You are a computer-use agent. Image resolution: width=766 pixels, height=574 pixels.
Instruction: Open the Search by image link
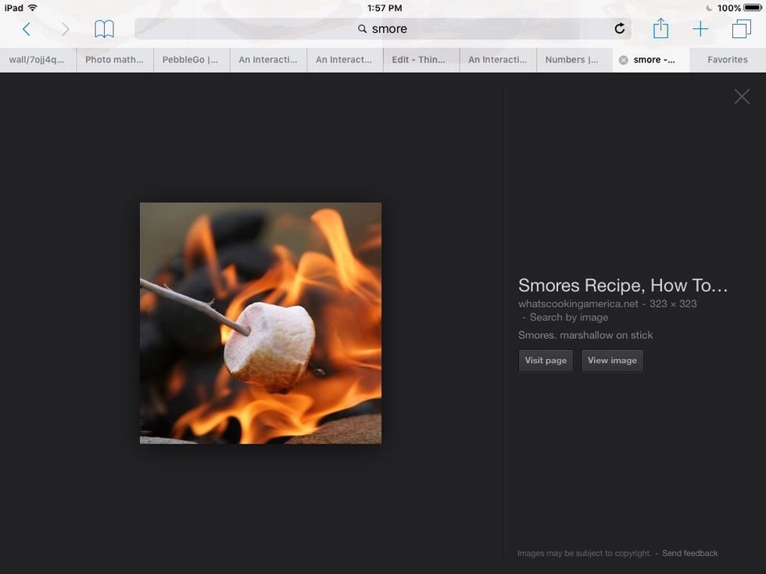[567, 317]
